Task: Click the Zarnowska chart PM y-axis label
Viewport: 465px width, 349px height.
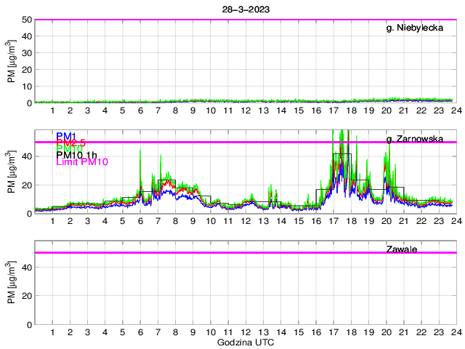Action: tap(12, 172)
